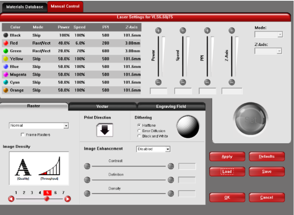Image resolution: width=294 pixels, height=215 pixels.
Task: Click the minus icon below Power slider
Action: (158, 82)
